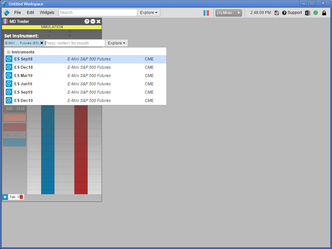Open the top Explore dropdown
The height and width of the screenshot is (249, 332).
pos(149,13)
